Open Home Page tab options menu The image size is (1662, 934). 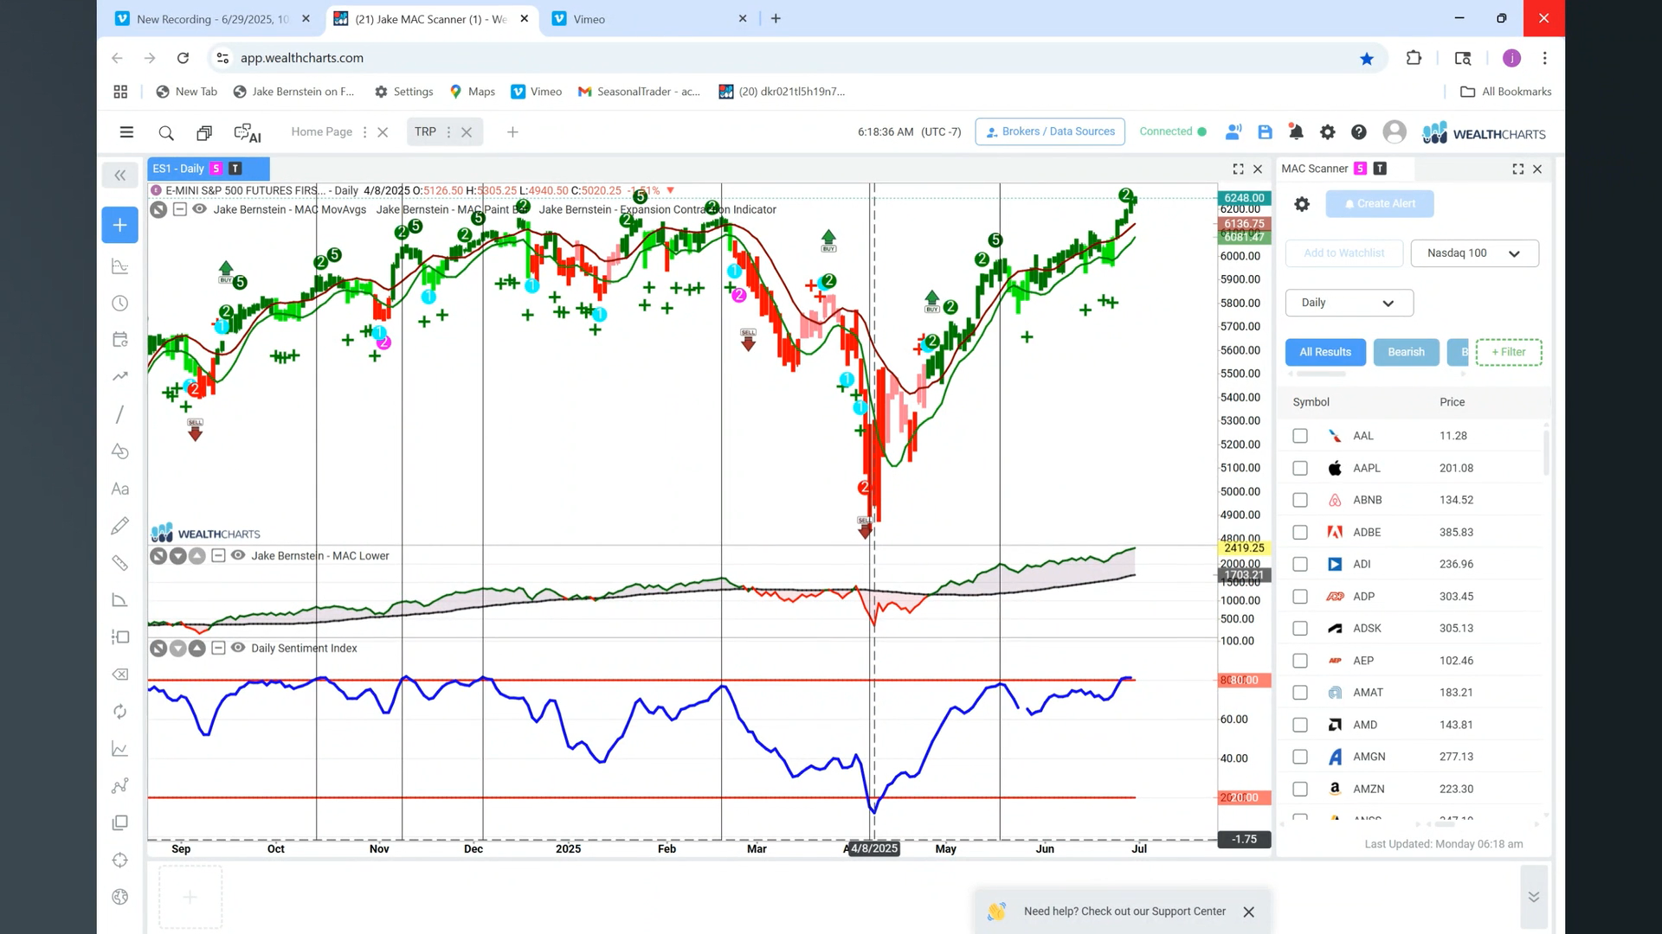364,132
